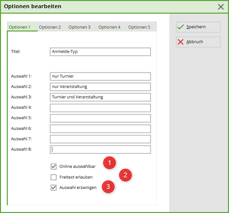The image size is (229, 213).
Task: Switch to the Optionen 2 tab
Action: 50,27
